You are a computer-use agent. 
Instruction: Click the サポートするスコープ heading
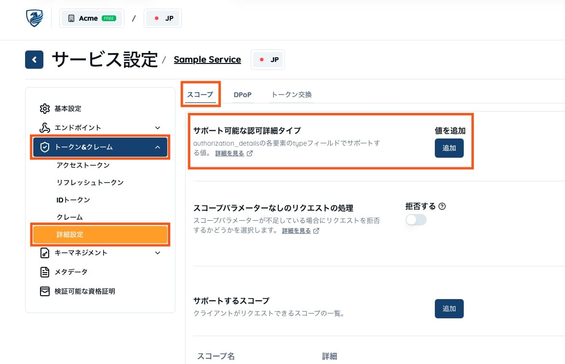pos(231,301)
